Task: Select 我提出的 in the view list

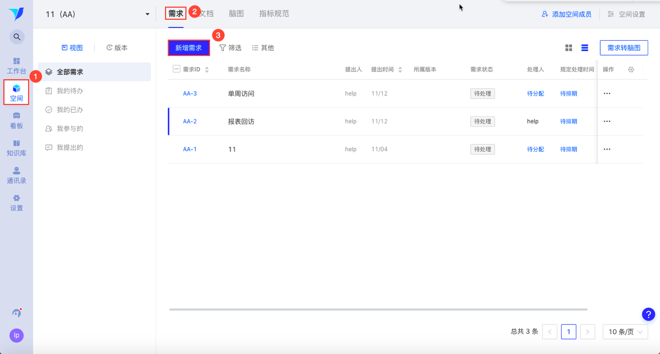Action: (x=95, y=147)
